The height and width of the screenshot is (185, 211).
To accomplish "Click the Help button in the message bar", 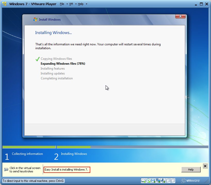I will click(191, 170).
